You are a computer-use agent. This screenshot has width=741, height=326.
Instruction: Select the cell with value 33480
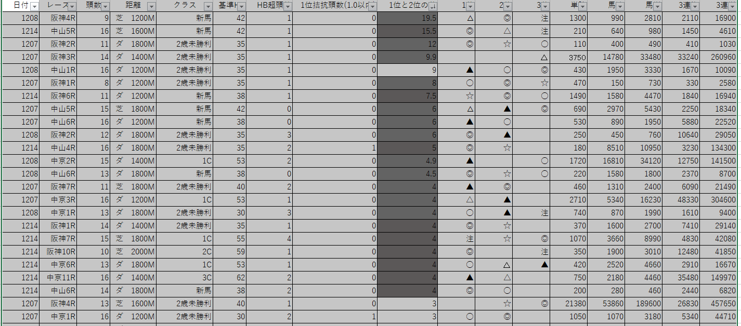[644, 57]
